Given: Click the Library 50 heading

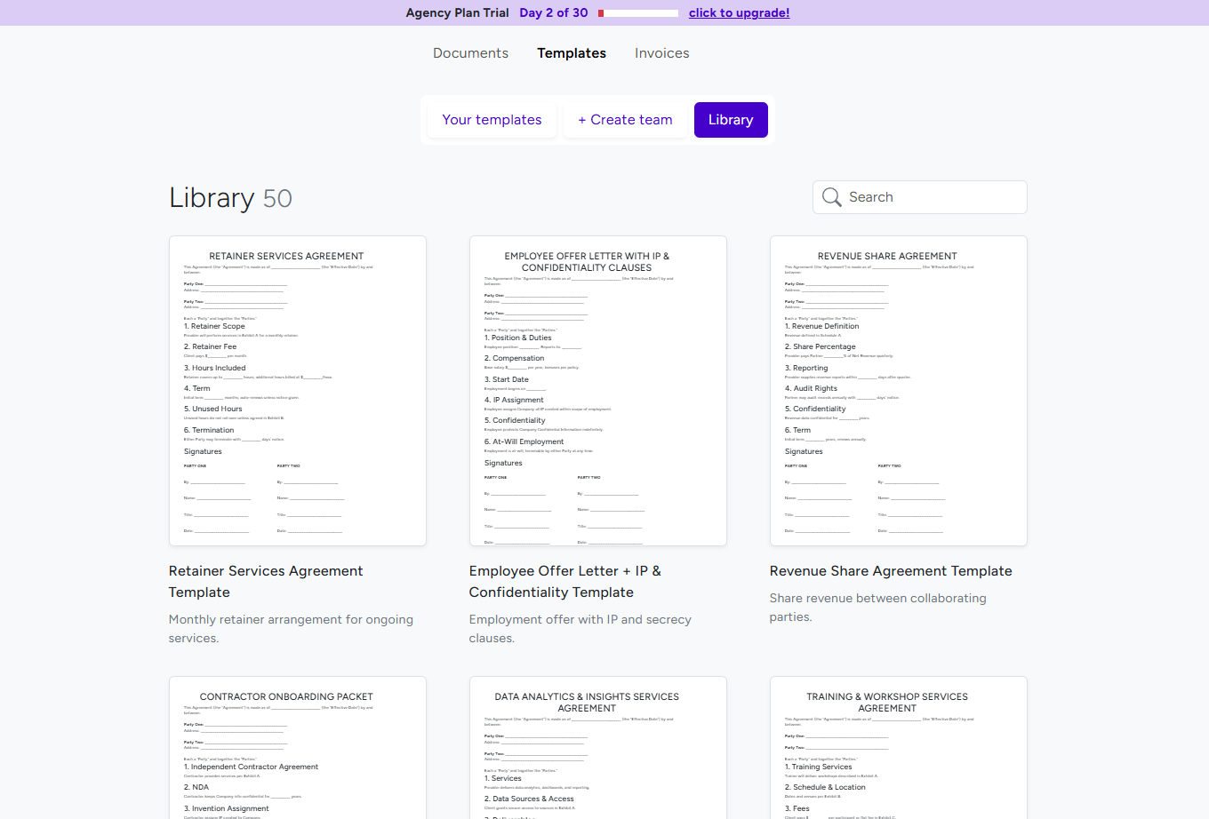Looking at the screenshot, I should 230,197.
